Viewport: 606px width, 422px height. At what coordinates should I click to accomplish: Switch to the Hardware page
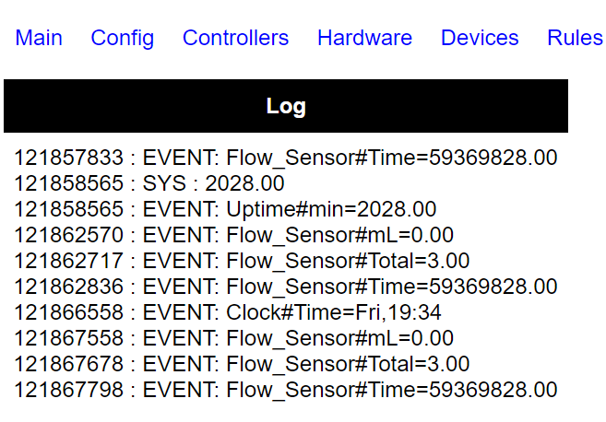365,38
